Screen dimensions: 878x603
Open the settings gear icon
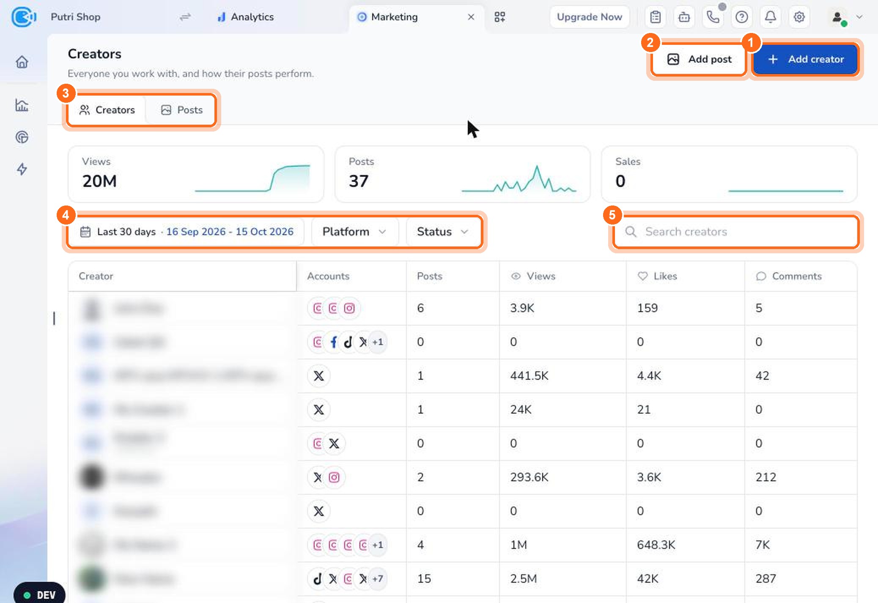click(799, 17)
